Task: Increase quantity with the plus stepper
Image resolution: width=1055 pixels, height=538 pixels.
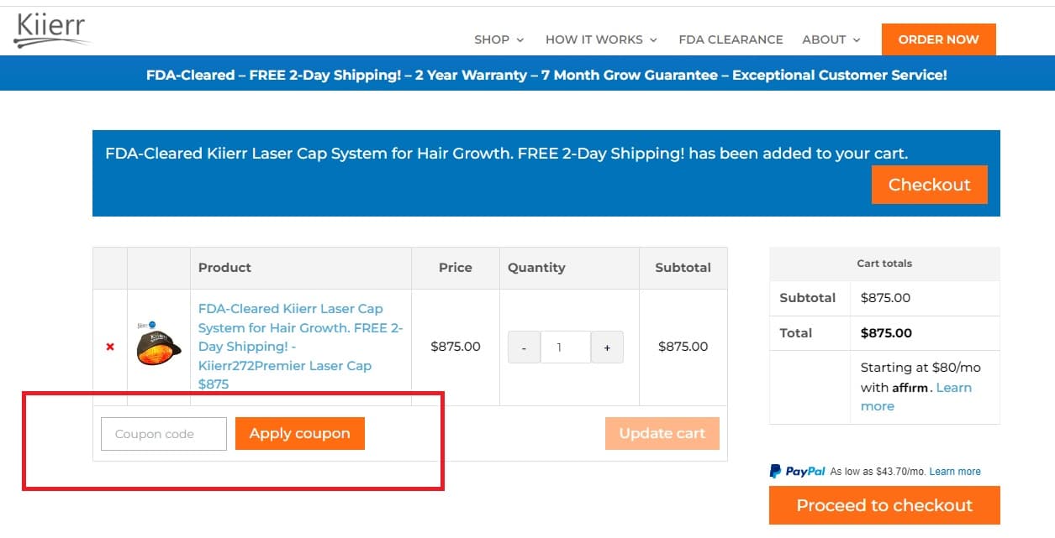Action: click(607, 346)
